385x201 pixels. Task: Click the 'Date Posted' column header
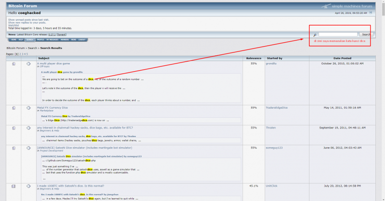click(342, 58)
